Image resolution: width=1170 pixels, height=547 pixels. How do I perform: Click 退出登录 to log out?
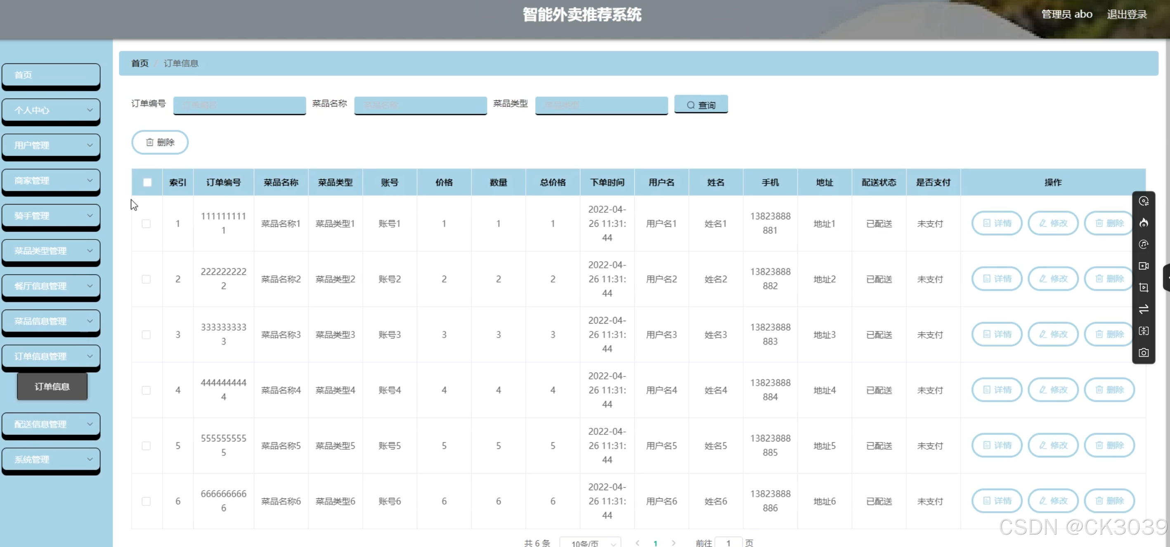1127,14
